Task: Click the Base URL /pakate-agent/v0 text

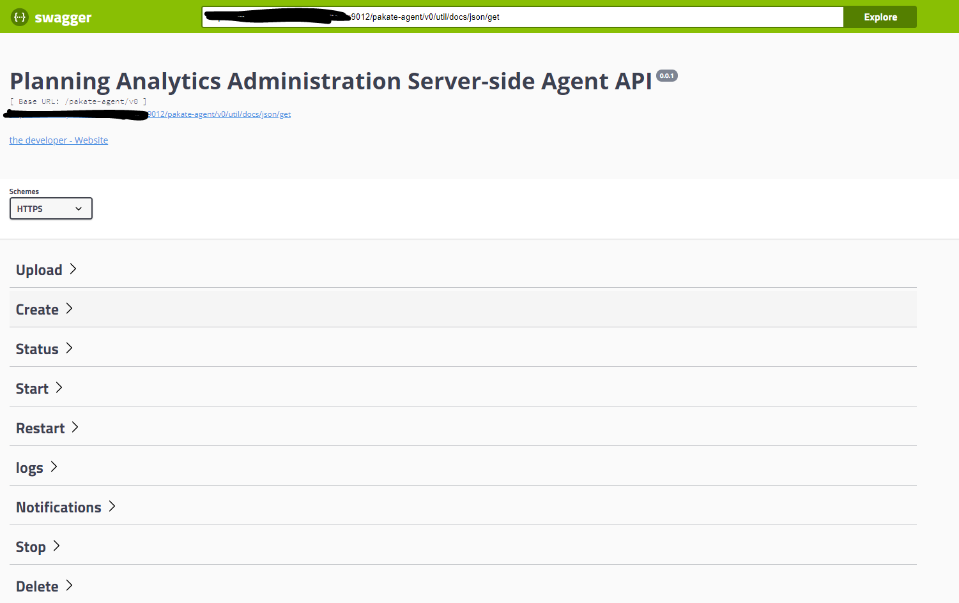Action: click(x=78, y=101)
